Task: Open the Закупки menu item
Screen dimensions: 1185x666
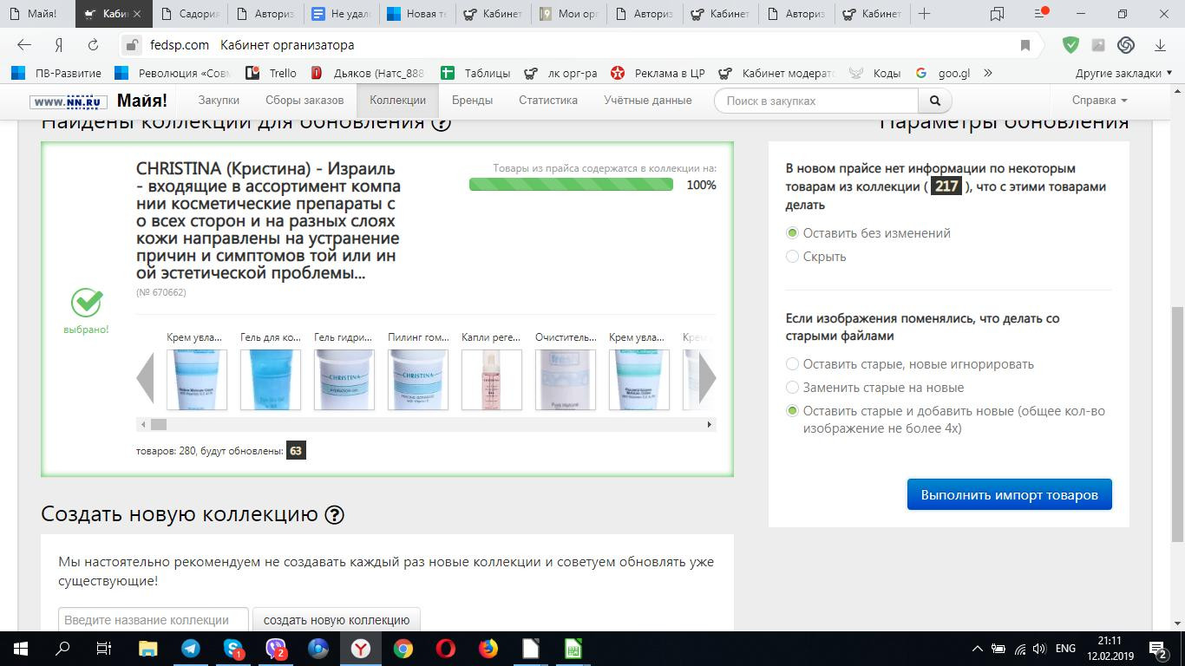Action: click(x=219, y=101)
